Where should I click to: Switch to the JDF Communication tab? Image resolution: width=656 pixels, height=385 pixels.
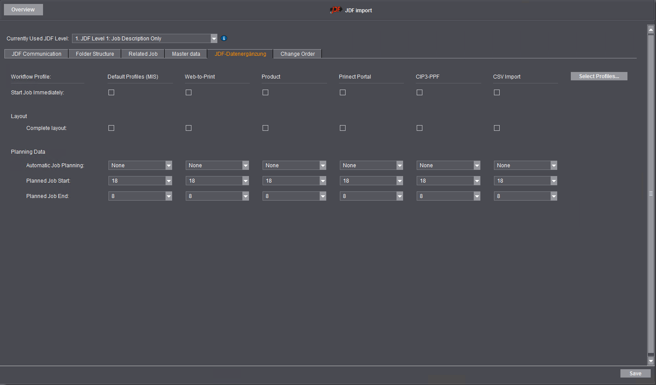pyautogui.click(x=36, y=54)
